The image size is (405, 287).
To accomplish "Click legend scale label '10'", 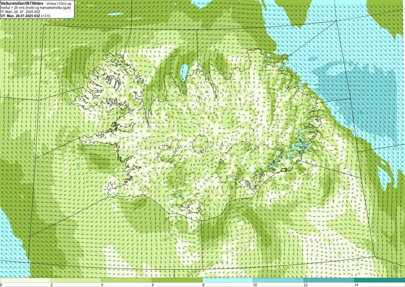I will pyautogui.click(x=255, y=285).
